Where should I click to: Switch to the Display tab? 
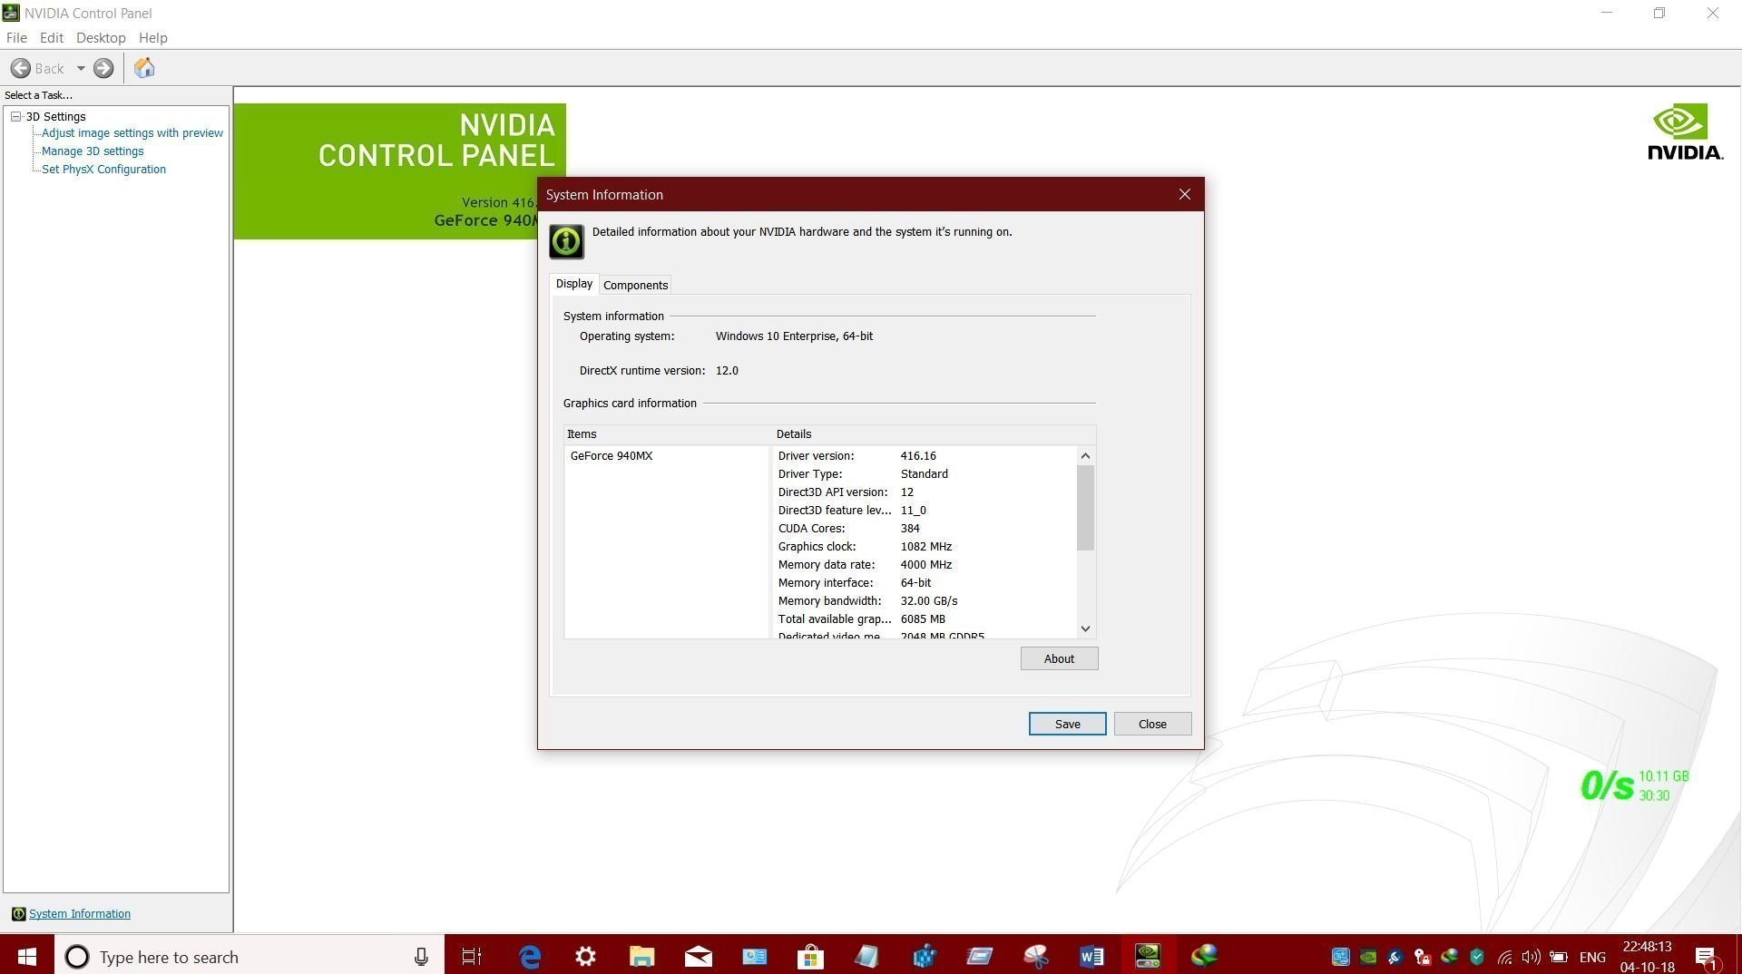(x=573, y=284)
